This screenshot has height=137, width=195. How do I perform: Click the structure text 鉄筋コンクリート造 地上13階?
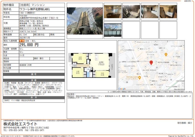(x=32, y=29)
